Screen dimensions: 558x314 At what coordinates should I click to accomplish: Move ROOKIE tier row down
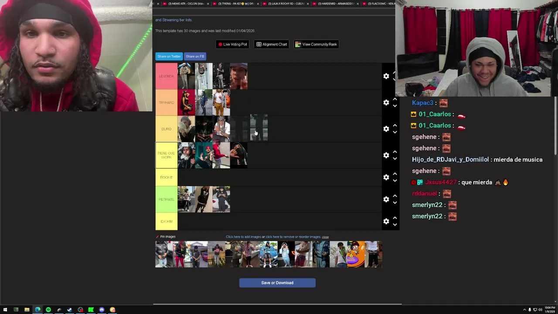click(395, 181)
